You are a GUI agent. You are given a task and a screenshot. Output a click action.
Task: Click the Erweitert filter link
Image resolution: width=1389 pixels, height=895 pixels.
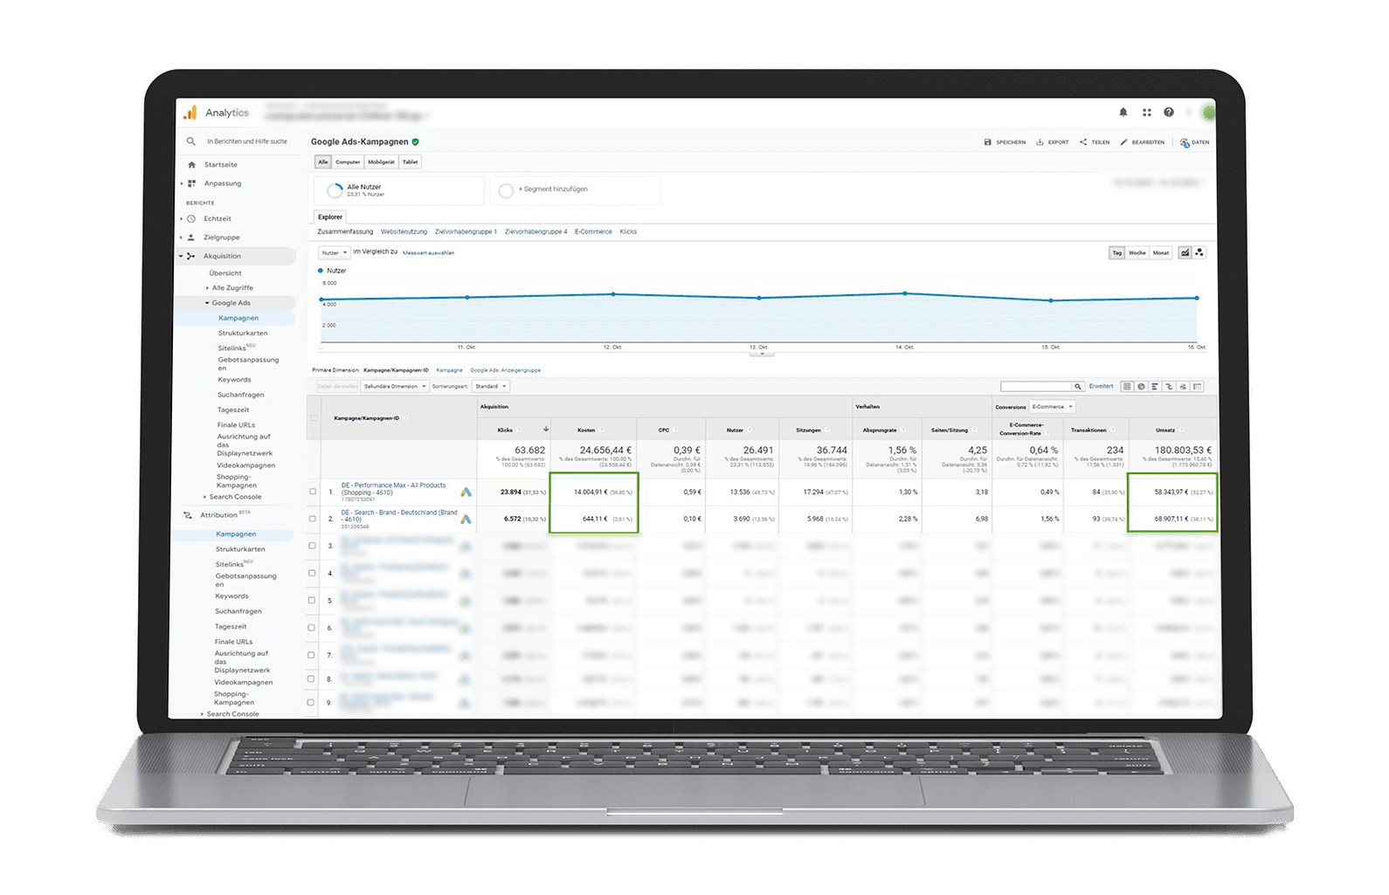coord(1102,386)
